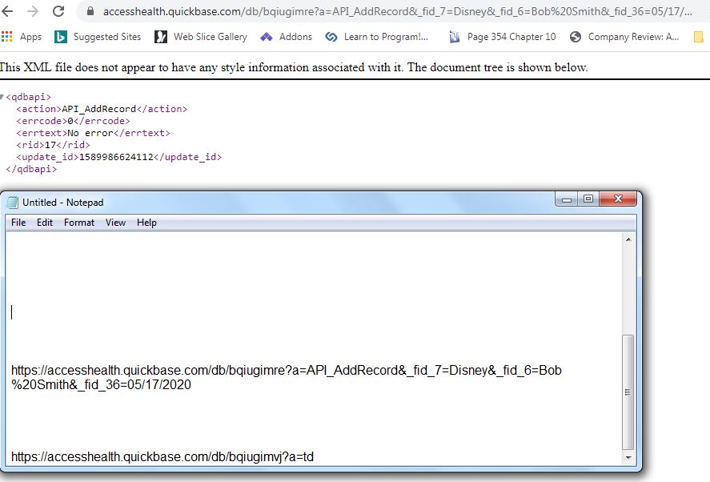The height and width of the screenshot is (482, 710).
Task: Open the File menu in Notepad
Action: (x=18, y=223)
